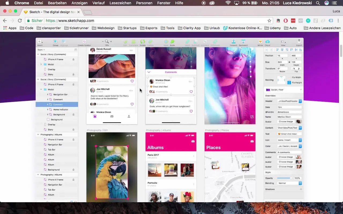Open the Verlauf menu
Screen dimensions: 343x214
[99, 3]
